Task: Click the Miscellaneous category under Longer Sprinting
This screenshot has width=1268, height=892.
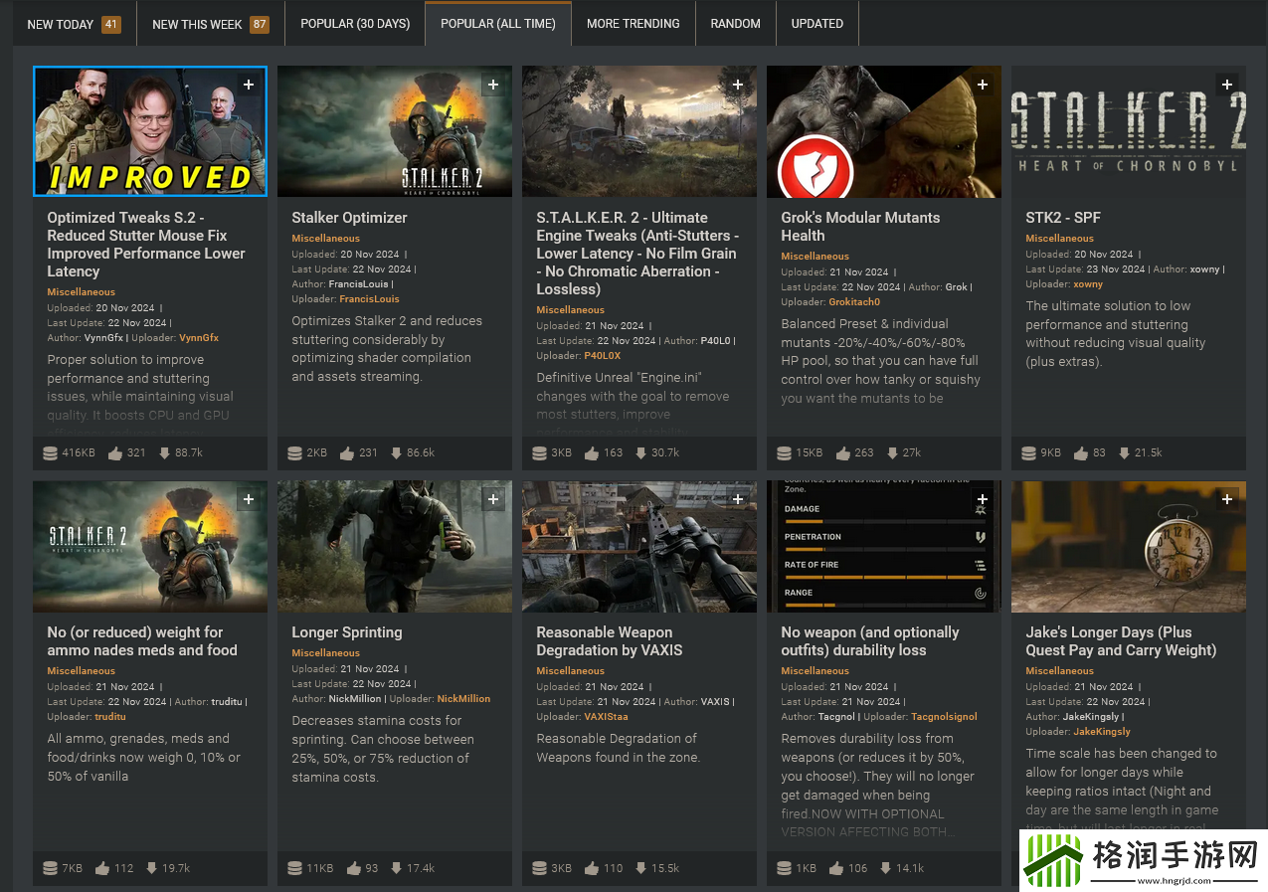Action: click(x=325, y=653)
